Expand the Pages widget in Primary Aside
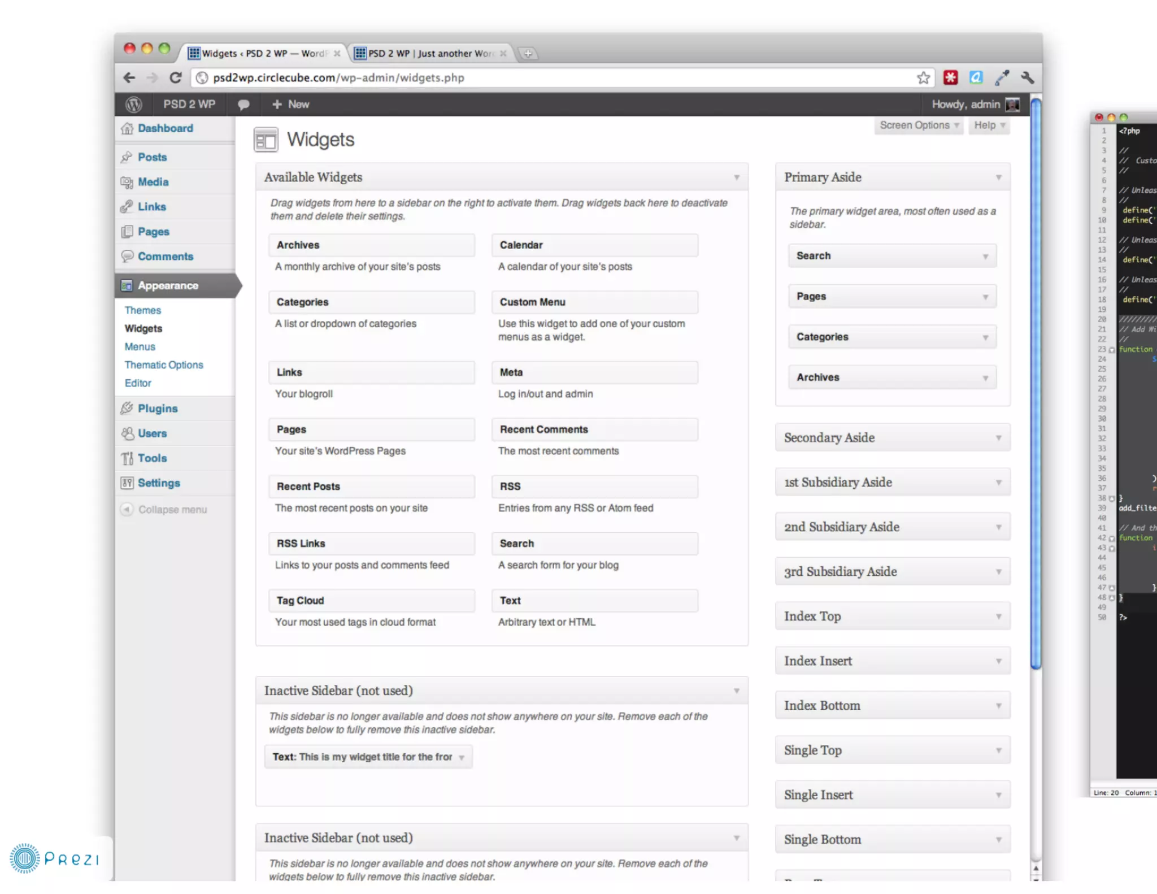The width and height of the screenshot is (1157, 894). [985, 297]
